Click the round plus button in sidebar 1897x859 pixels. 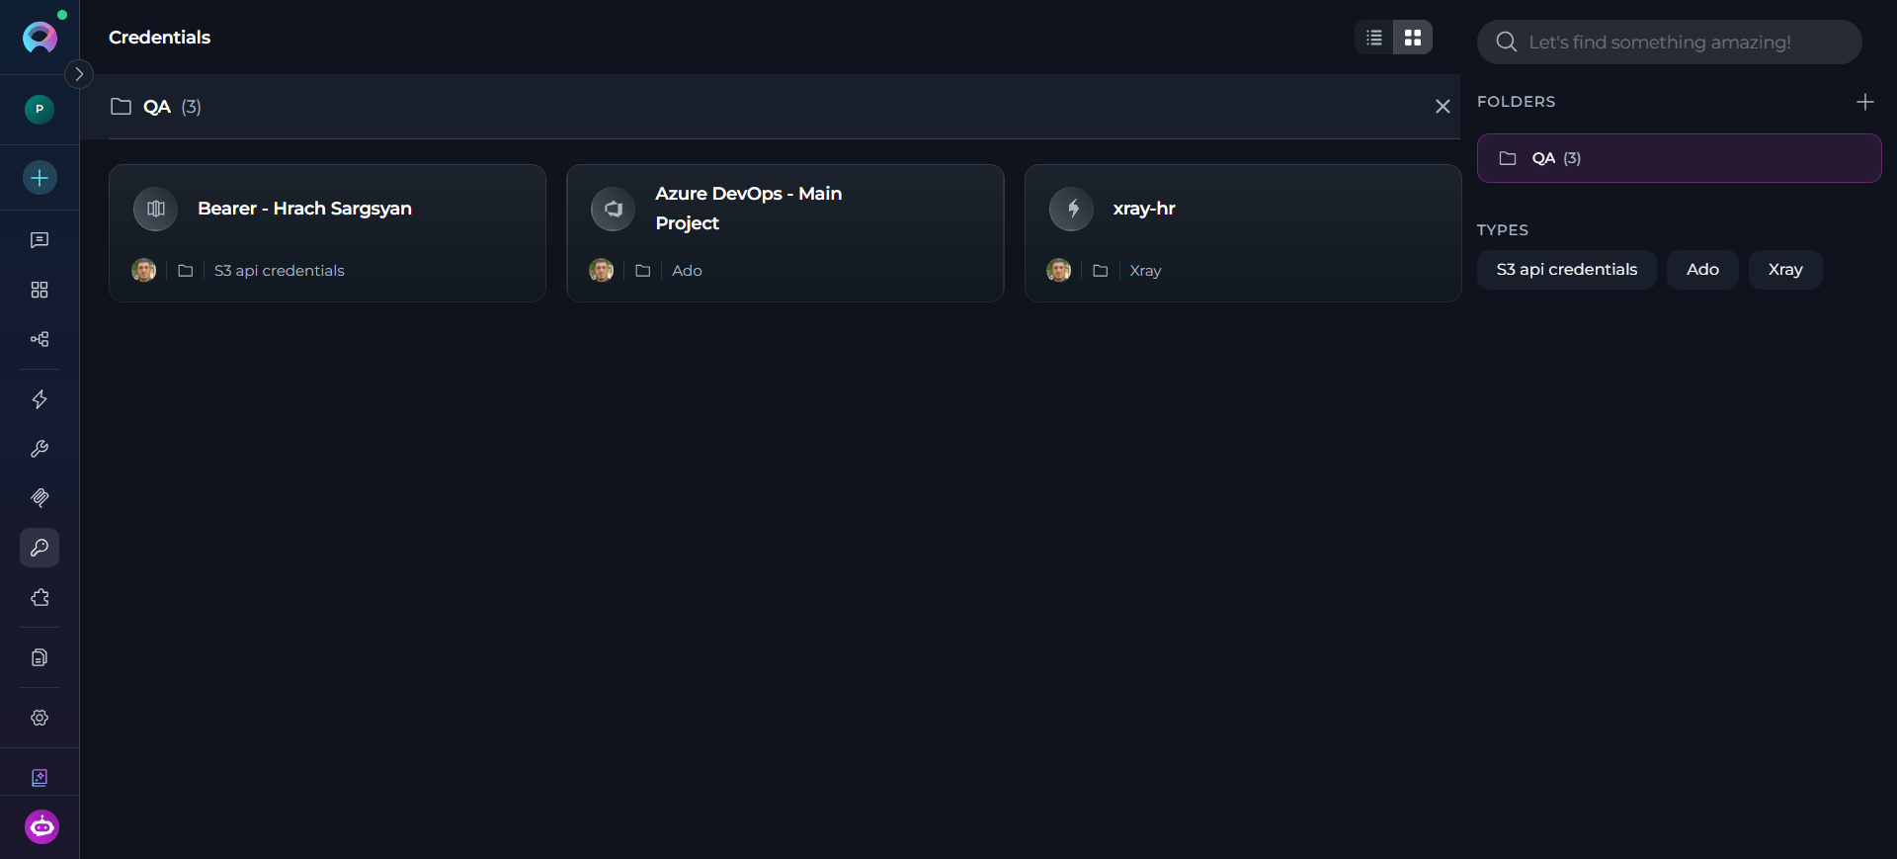pos(40,178)
